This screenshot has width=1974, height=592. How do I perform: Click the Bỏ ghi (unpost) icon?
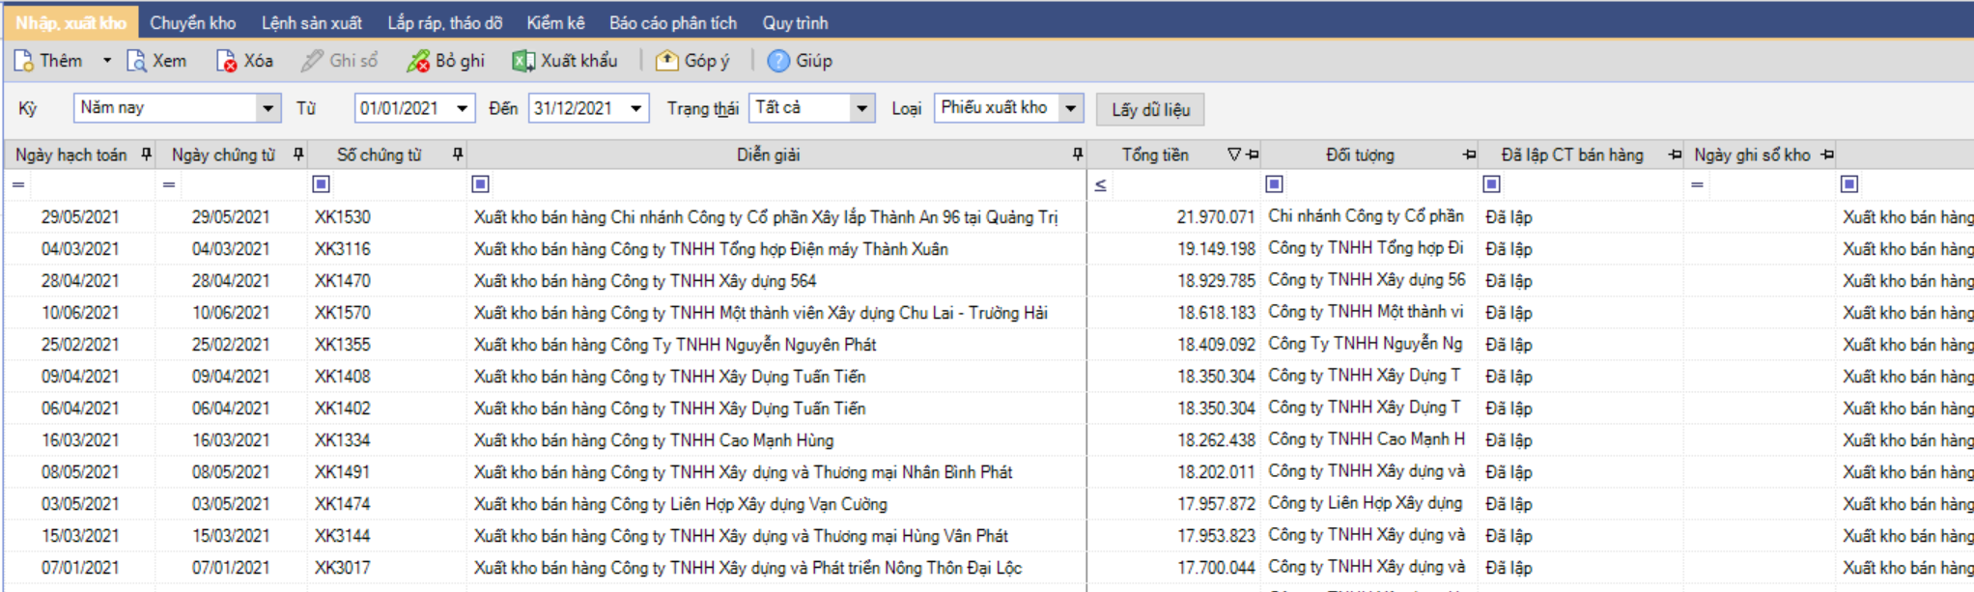click(x=418, y=61)
